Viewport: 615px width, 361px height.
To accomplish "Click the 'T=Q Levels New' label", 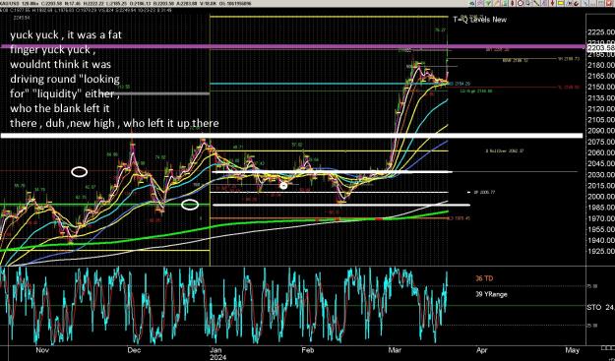I will (x=479, y=20).
